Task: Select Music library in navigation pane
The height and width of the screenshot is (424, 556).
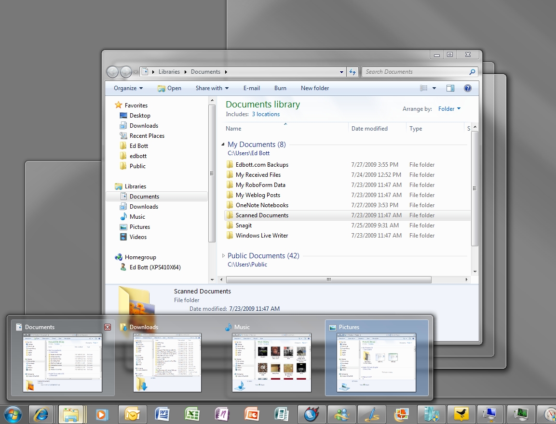Action: (137, 217)
